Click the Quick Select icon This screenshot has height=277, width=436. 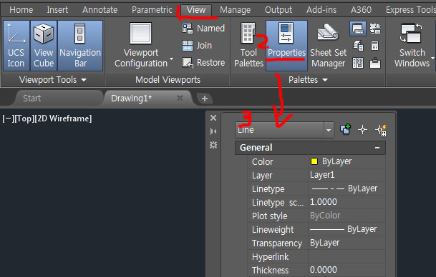(x=381, y=130)
